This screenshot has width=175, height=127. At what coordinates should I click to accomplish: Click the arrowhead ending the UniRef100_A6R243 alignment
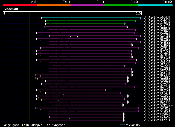121,93
